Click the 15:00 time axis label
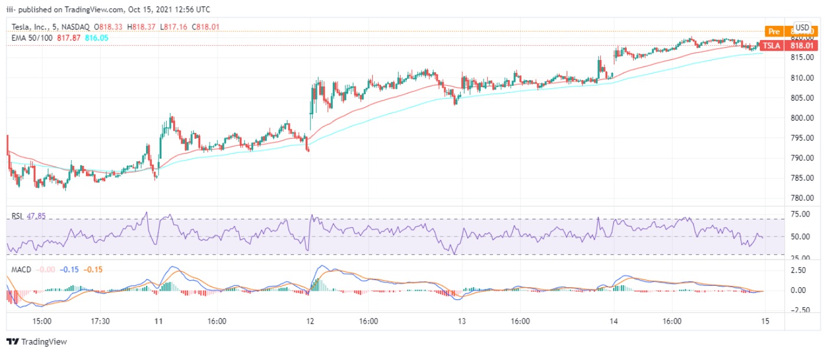This screenshot has height=353, width=827. point(42,322)
